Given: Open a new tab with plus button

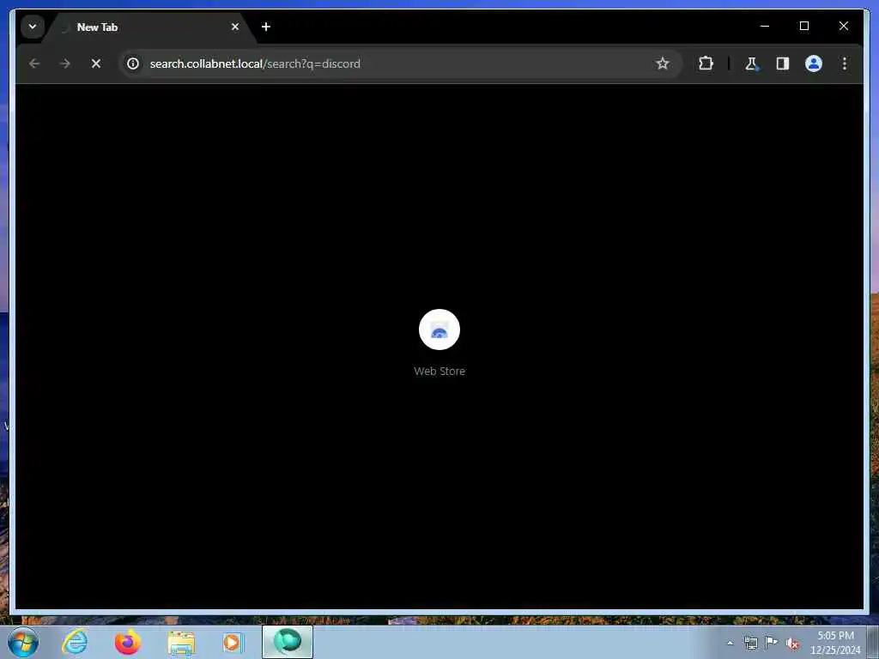Looking at the screenshot, I should pos(266,27).
